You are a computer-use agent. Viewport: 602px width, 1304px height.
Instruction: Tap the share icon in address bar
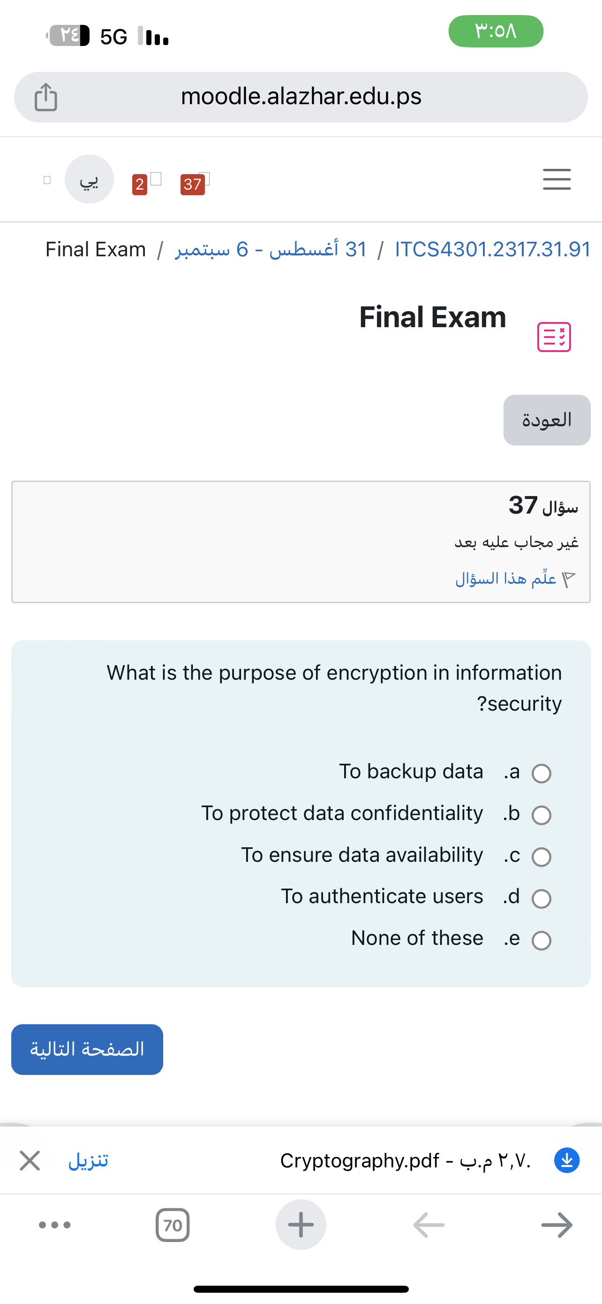click(46, 97)
